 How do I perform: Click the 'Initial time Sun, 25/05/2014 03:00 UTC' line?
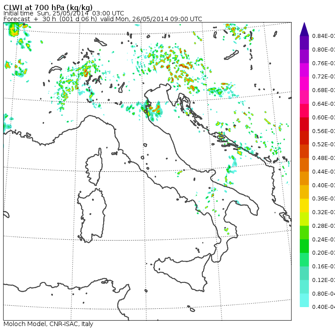click(x=63, y=13)
